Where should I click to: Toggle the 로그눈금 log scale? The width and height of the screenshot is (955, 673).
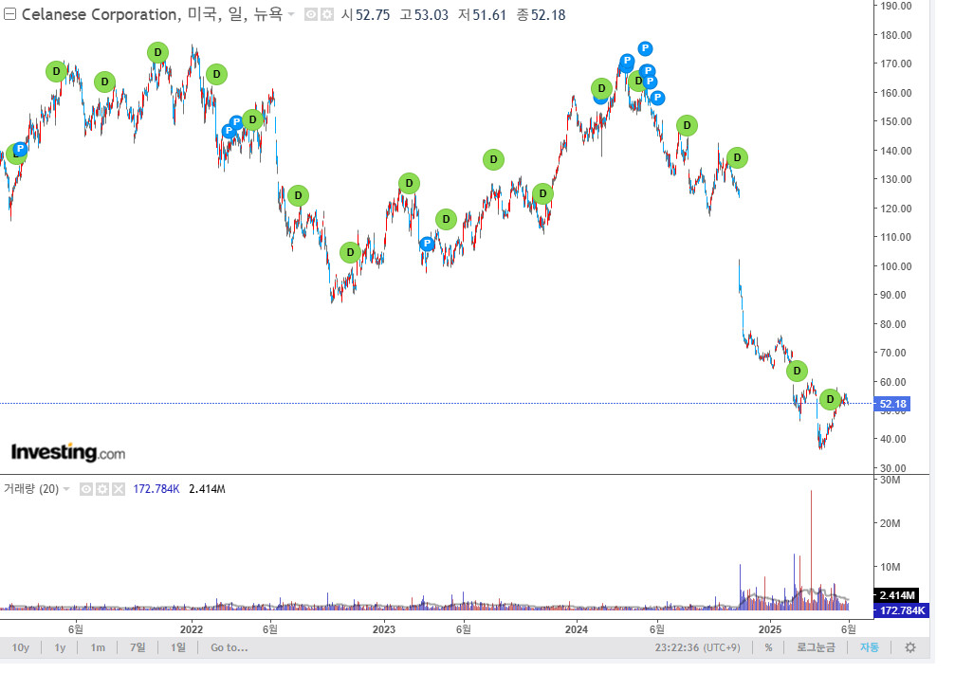point(817,647)
